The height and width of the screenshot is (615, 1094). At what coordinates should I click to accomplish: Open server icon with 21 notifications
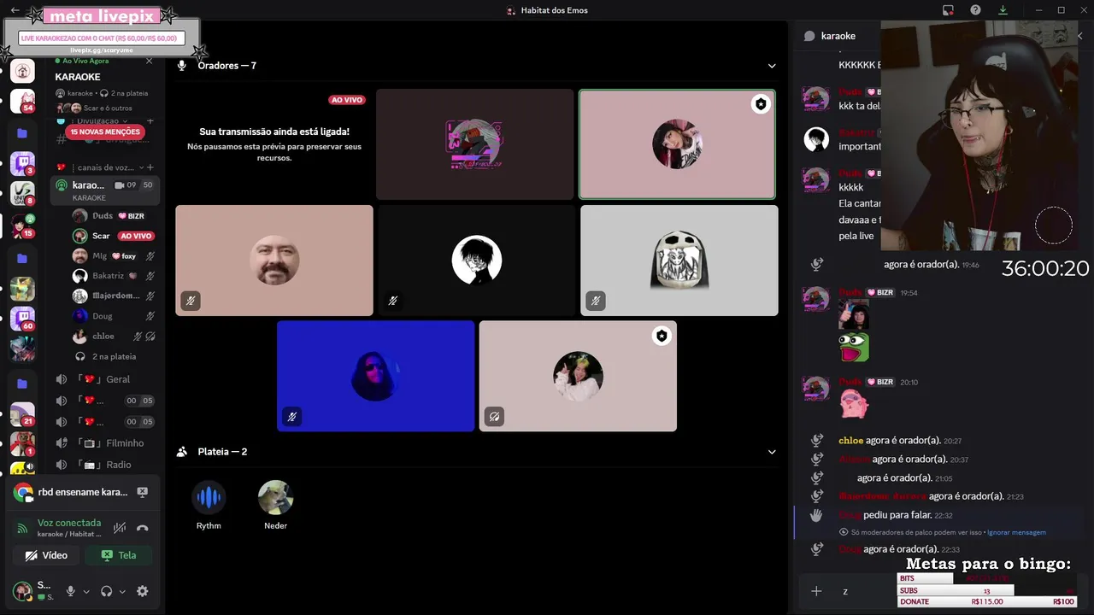tap(22, 414)
